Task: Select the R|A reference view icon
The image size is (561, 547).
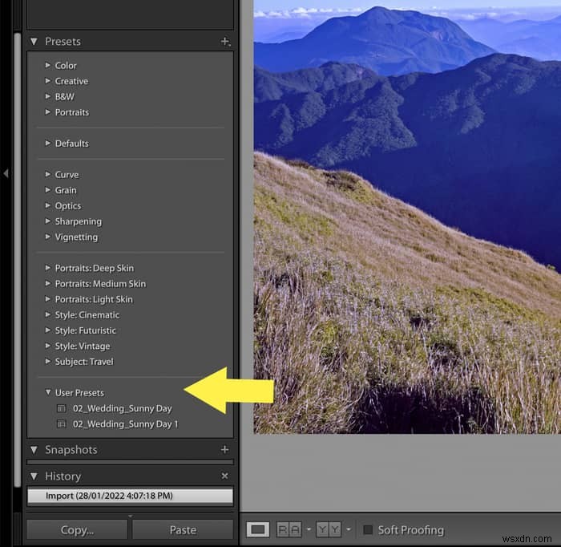Action: [289, 529]
